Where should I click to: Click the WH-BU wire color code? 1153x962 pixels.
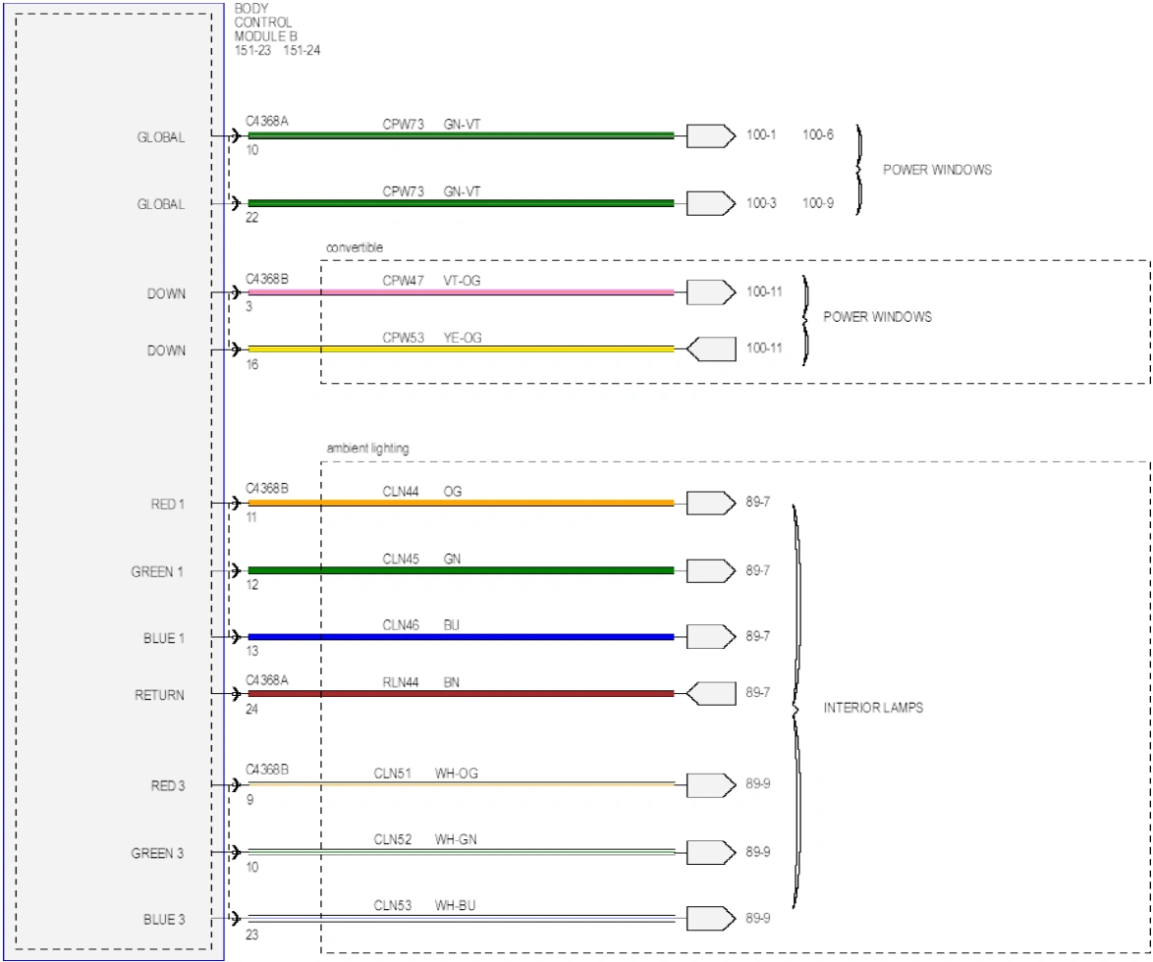(455, 905)
